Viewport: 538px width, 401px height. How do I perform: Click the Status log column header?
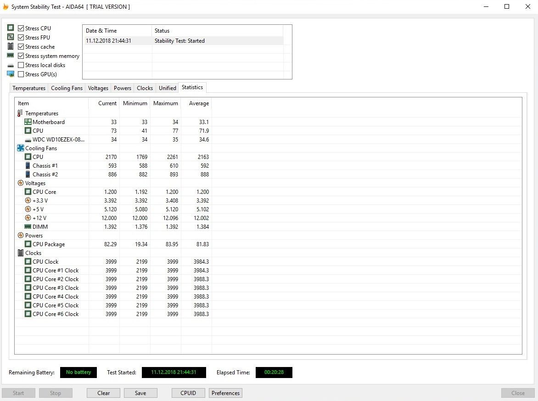tap(217, 31)
